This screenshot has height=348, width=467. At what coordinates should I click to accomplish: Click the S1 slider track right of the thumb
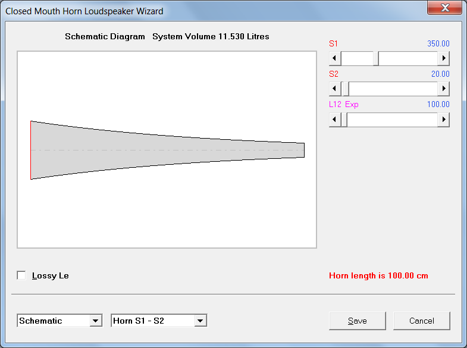tap(408, 58)
